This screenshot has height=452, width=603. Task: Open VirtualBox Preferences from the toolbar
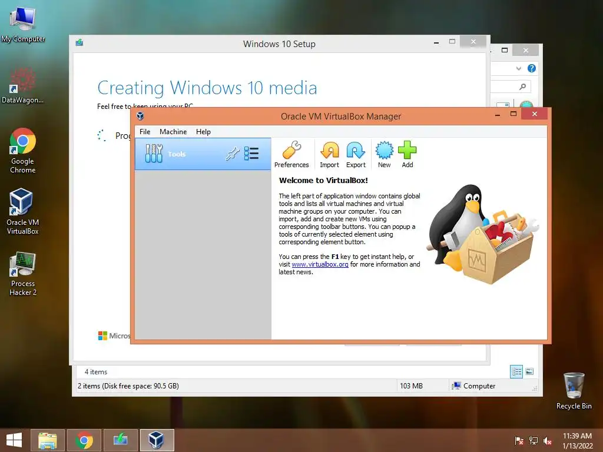point(291,155)
